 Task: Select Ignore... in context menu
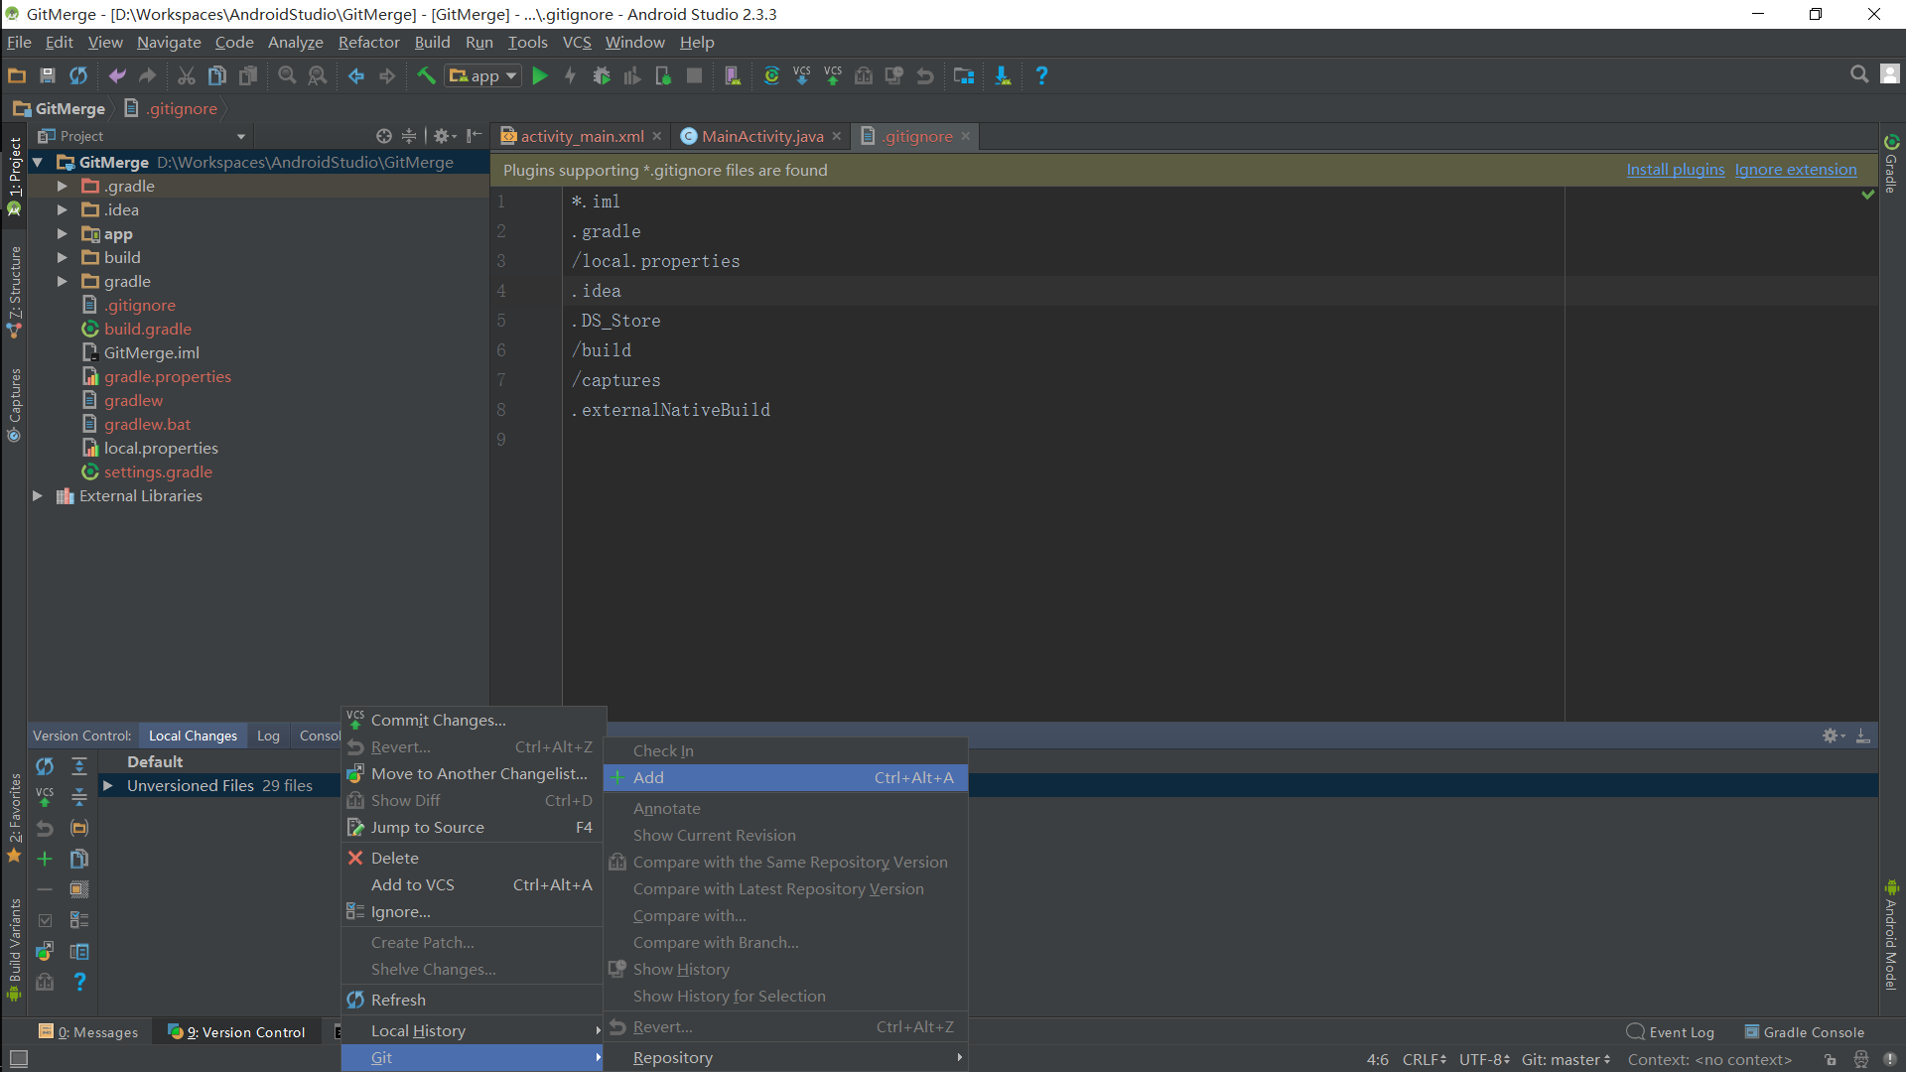[x=474, y=912]
